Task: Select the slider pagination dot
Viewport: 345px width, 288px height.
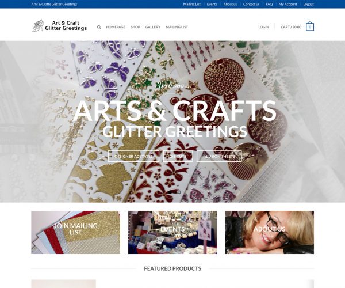Action: (x=179, y=192)
